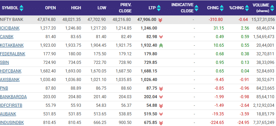Open the AUBANK stock link
The image size is (276, 126).
(8, 114)
